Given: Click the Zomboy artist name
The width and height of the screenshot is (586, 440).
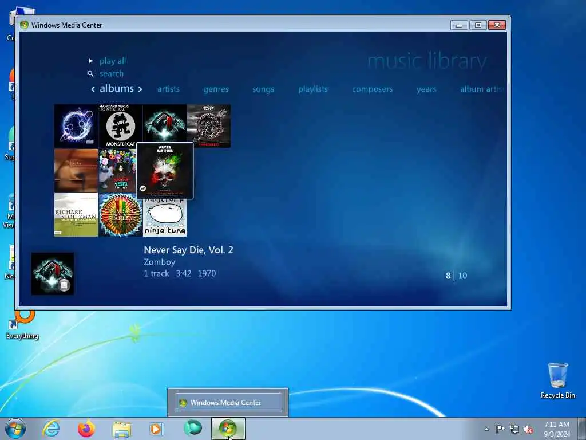Looking at the screenshot, I should (x=160, y=262).
